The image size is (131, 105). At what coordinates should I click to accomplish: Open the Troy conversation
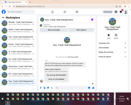(x=18, y=38)
